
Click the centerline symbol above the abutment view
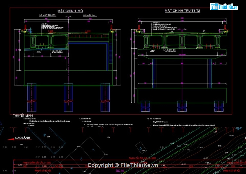[69, 17]
